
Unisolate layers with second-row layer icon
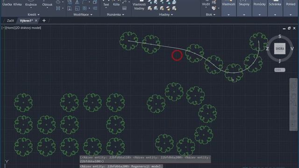[x=156, y=8]
